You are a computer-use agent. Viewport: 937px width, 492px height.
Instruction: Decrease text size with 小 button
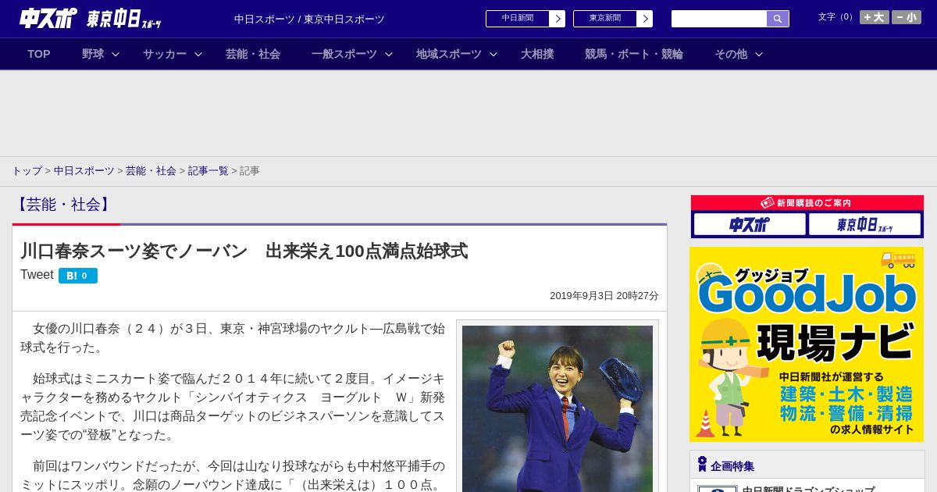(907, 17)
